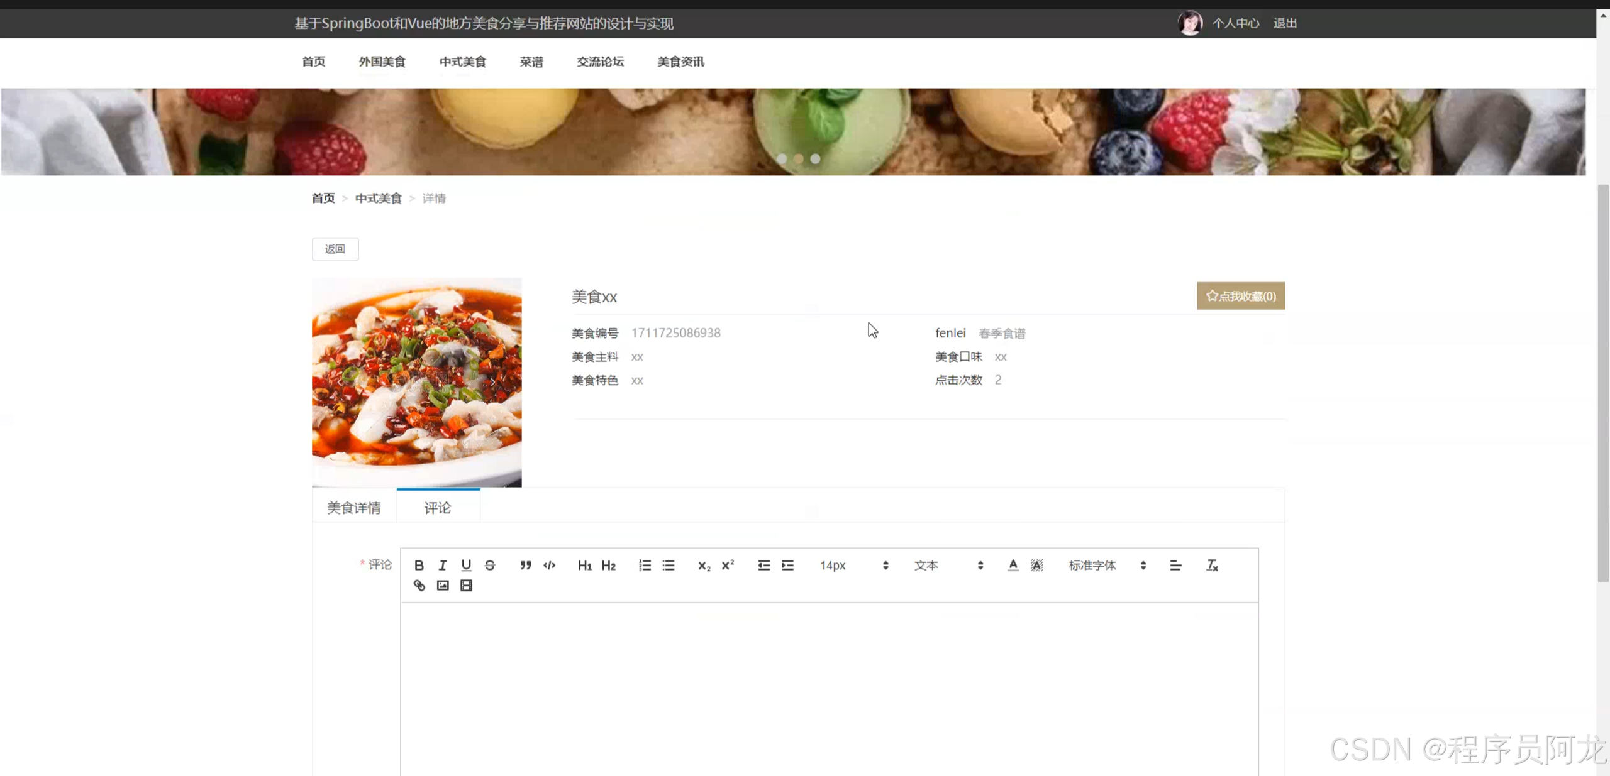
Task: Insert a code block
Action: pyautogui.click(x=550, y=565)
